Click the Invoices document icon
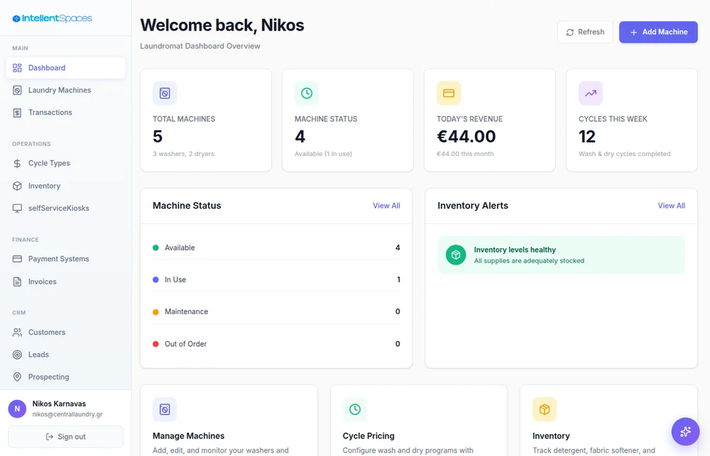710x456 pixels. (x=17, y=282)
